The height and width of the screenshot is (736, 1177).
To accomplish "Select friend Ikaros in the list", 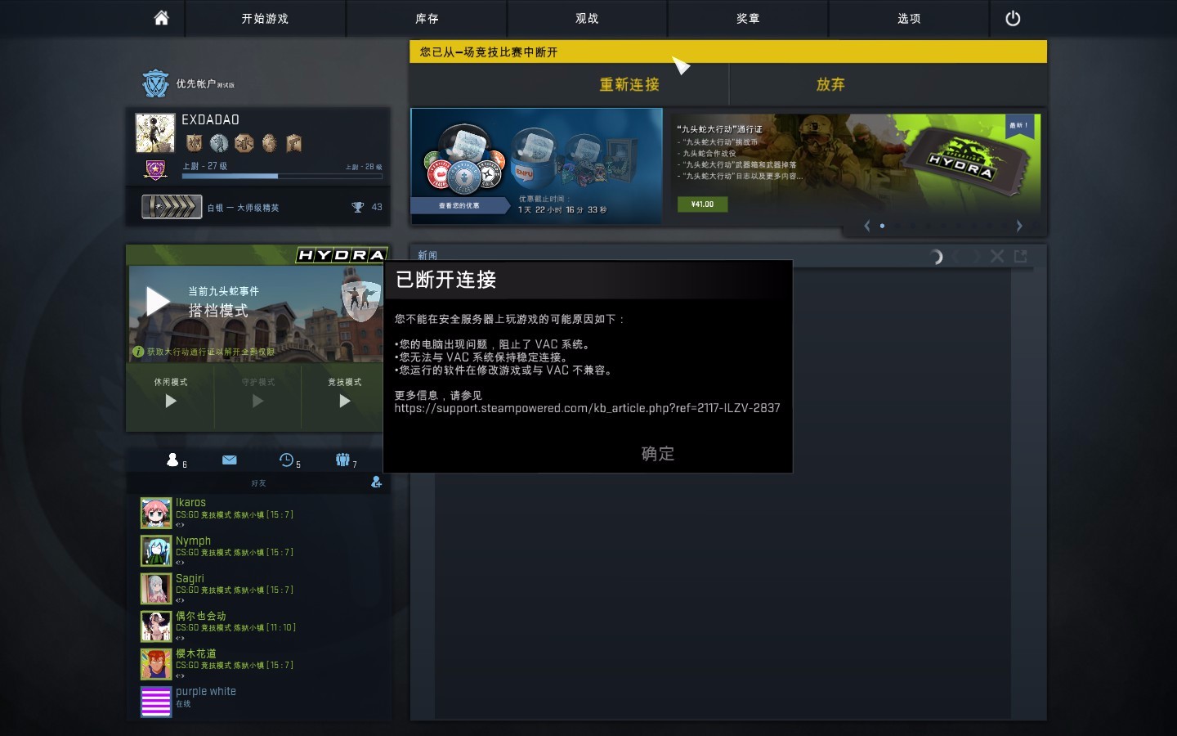I will point(257,513).
